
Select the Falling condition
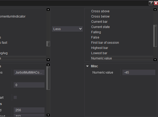(96, 32)
